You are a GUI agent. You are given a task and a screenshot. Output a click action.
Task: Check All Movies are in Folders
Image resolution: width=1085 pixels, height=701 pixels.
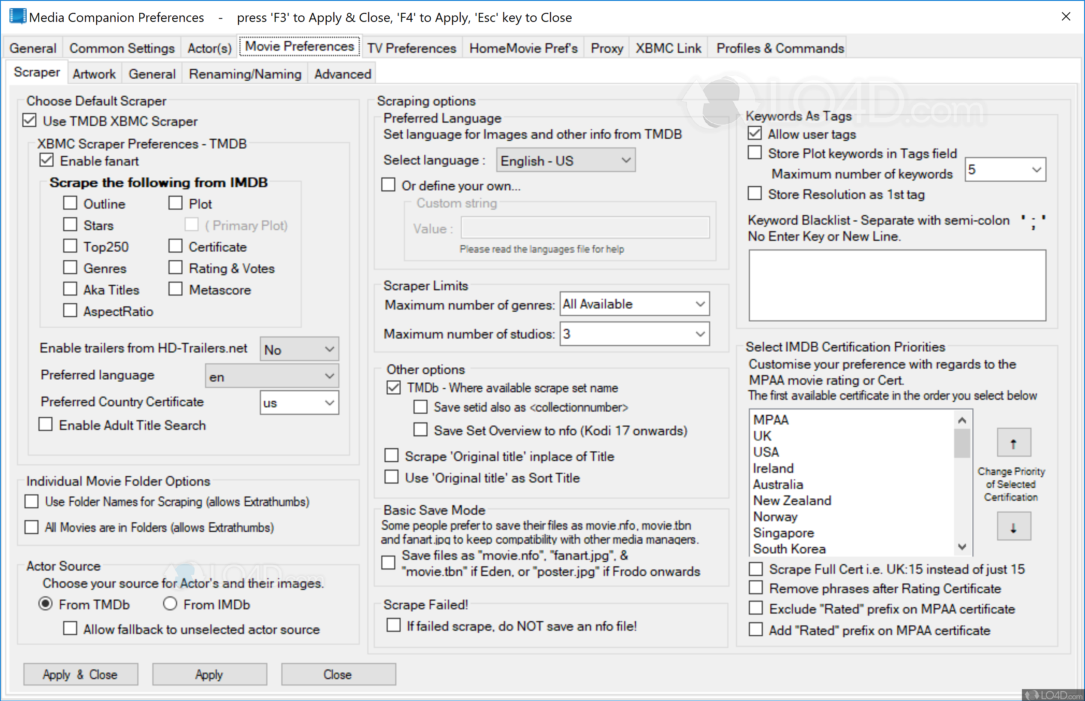pos(31,527)
